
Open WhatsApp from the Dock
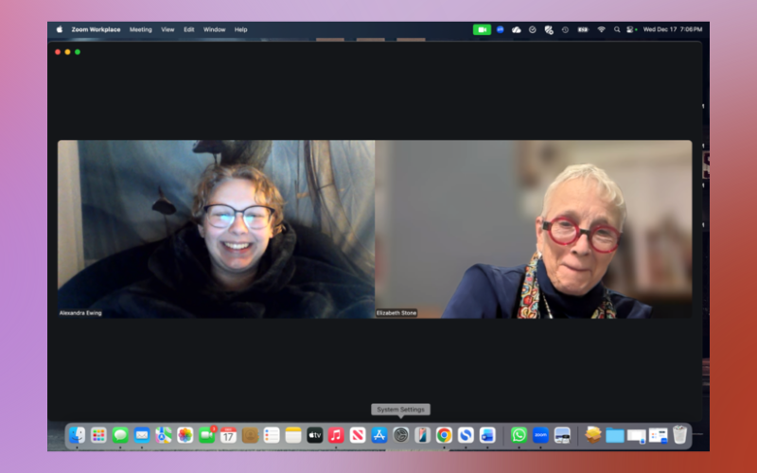tap(519, 435)
